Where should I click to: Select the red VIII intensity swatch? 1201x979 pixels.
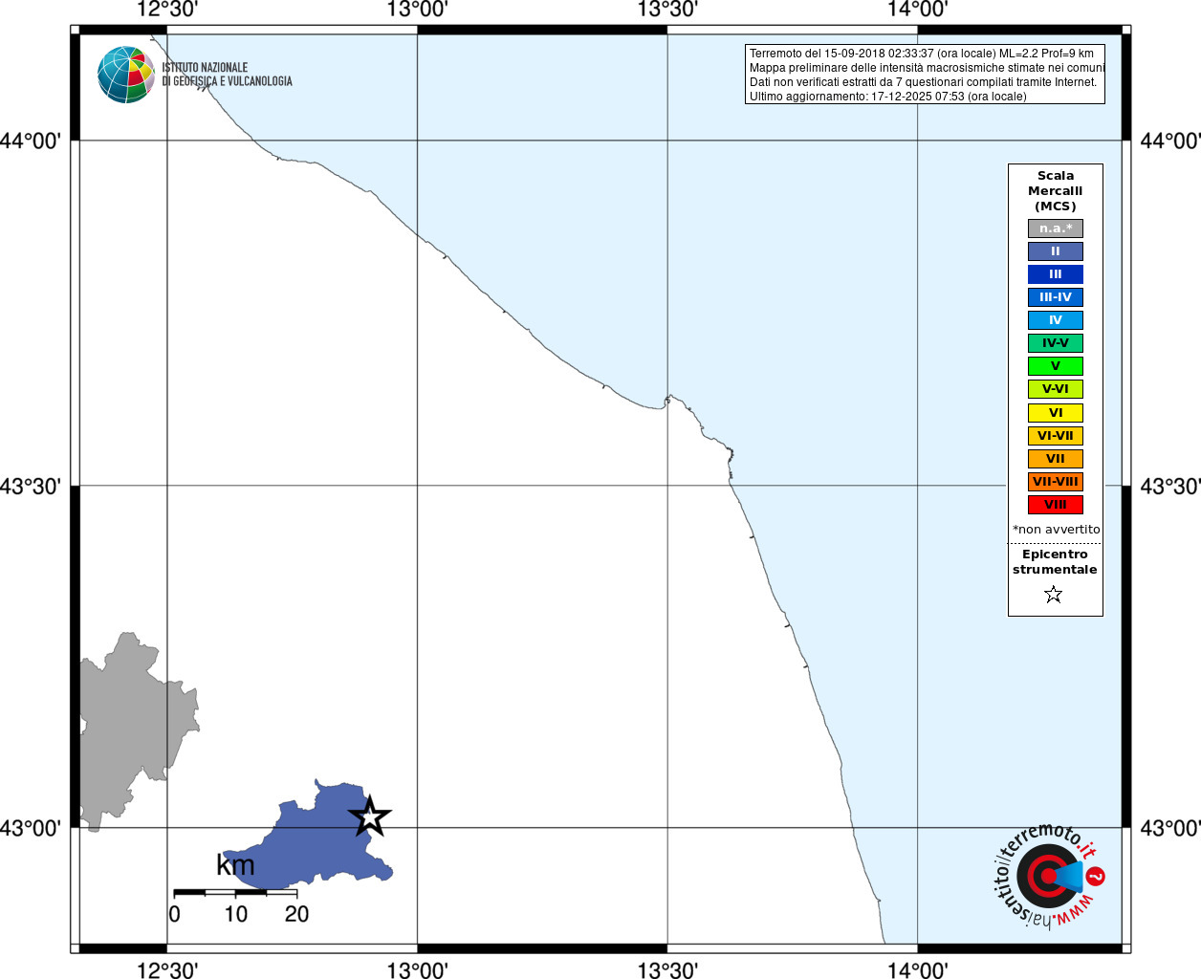click(x=1056, y=505)
